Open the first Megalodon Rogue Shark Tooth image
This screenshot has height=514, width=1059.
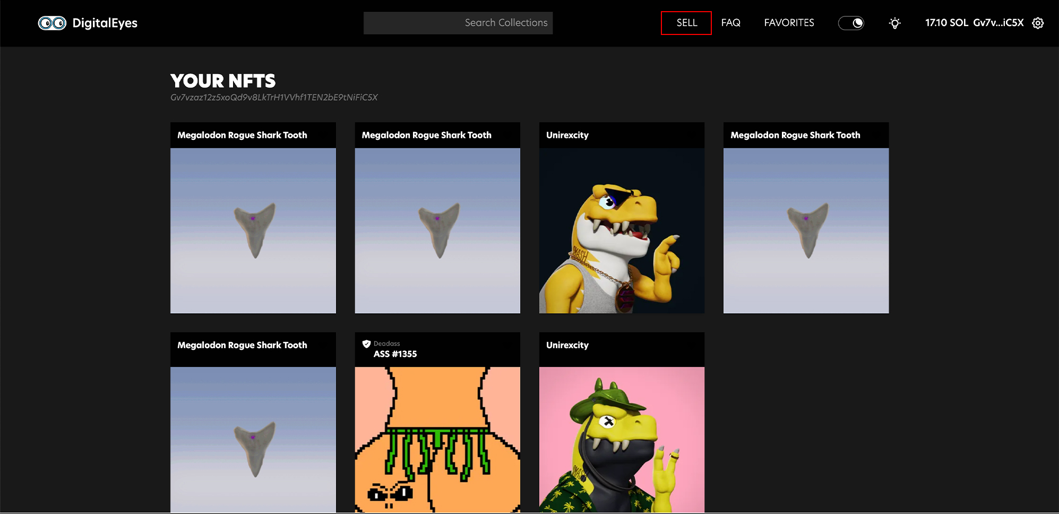[253, 231]
